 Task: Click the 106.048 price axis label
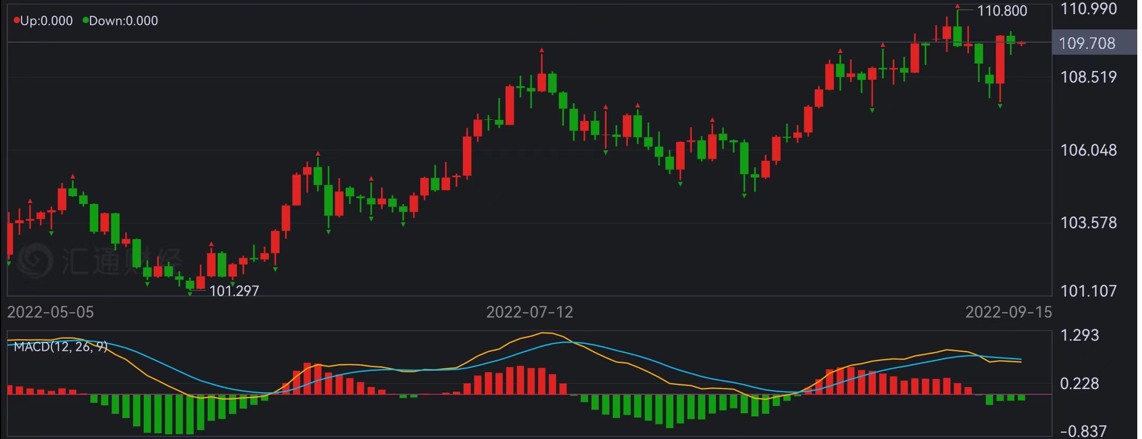1088,150
